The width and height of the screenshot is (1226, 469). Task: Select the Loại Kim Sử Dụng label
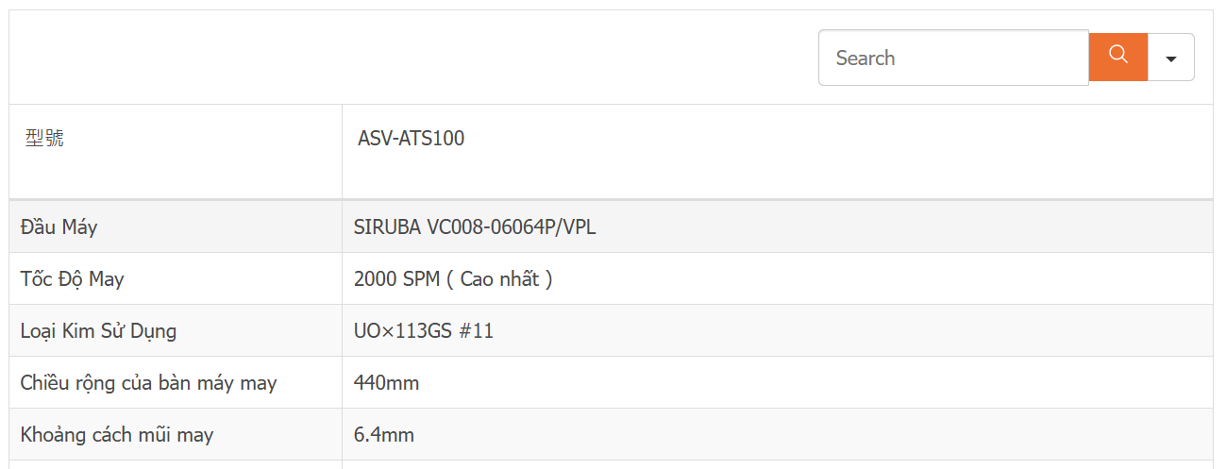click(x=98, y=331)
